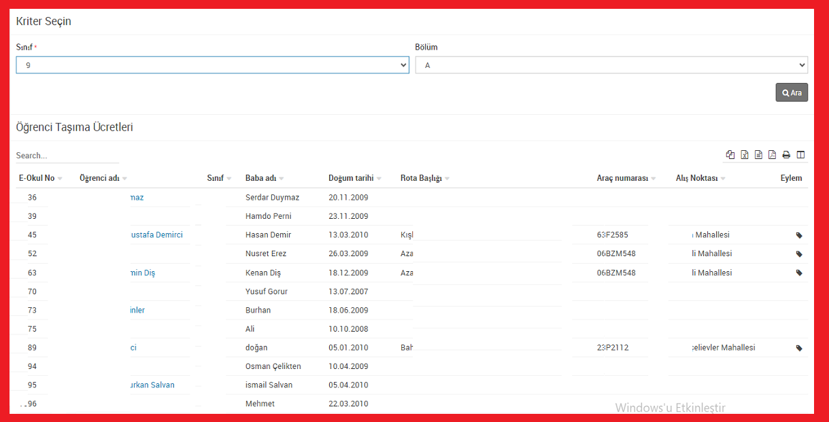This screenshot has width=829, height=422.
Task: Sort by Araç numarası column header
Action: pos(622,178)
